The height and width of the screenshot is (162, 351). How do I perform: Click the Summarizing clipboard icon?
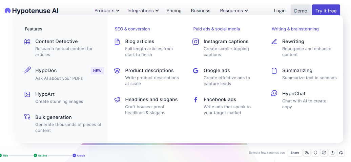(274, 71)
